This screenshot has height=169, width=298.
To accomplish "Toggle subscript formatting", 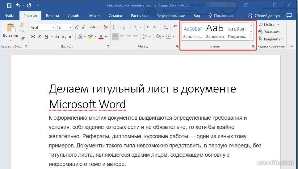I will pyautogui.click(x=64, y=37).
